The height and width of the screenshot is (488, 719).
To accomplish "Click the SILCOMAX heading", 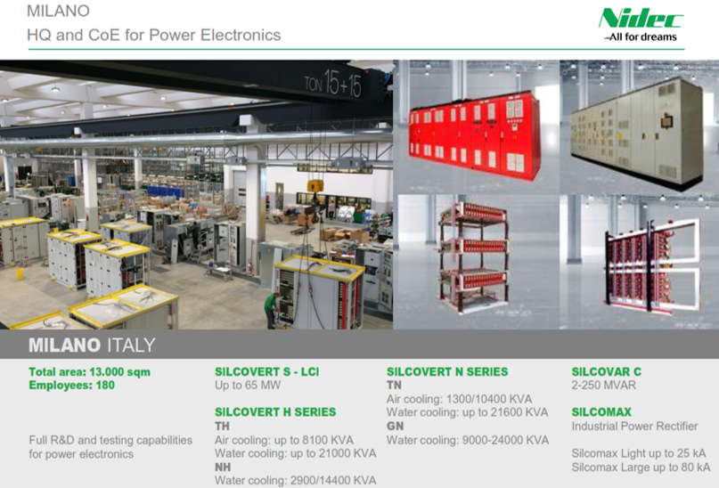I will 601,412.
